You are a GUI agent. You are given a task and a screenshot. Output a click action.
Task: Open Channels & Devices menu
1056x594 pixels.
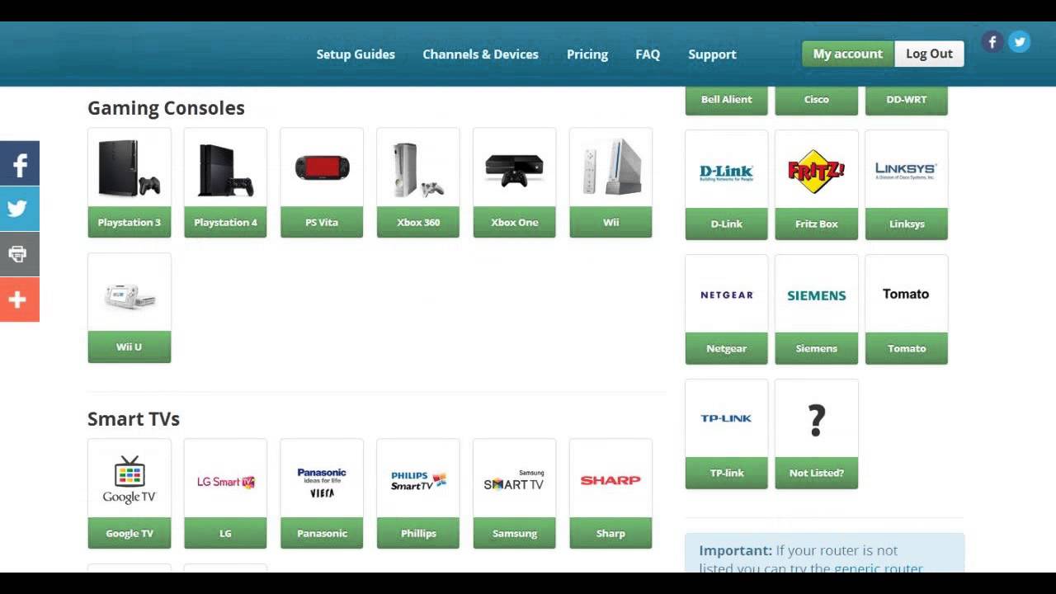coord(480,54)
